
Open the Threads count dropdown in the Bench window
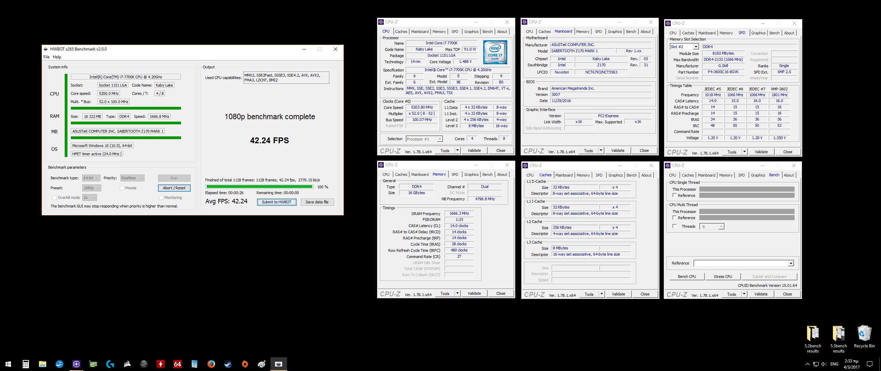(712, 227)
